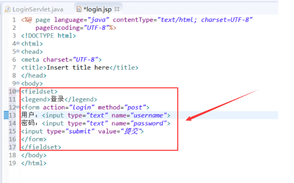Image resolution: width=294 pixels, height=183 pixels.
Task: Switch to the LoginServlet.java tab
Action: coord(34,9)
